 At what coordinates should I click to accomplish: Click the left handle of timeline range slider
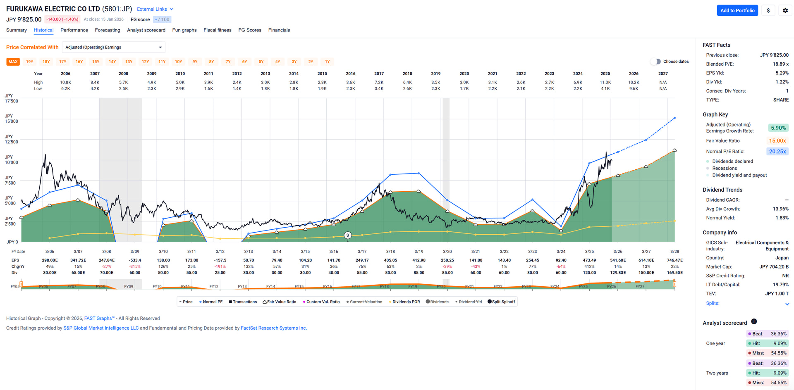pyautogui.click(x=22, y=284)
